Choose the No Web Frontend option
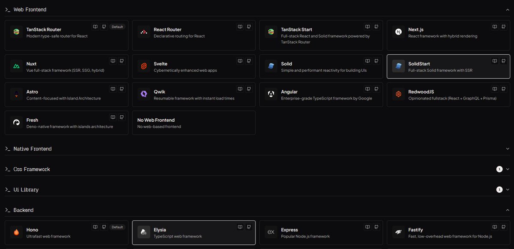This screenshot has height=249, width=514. [194, 123]
